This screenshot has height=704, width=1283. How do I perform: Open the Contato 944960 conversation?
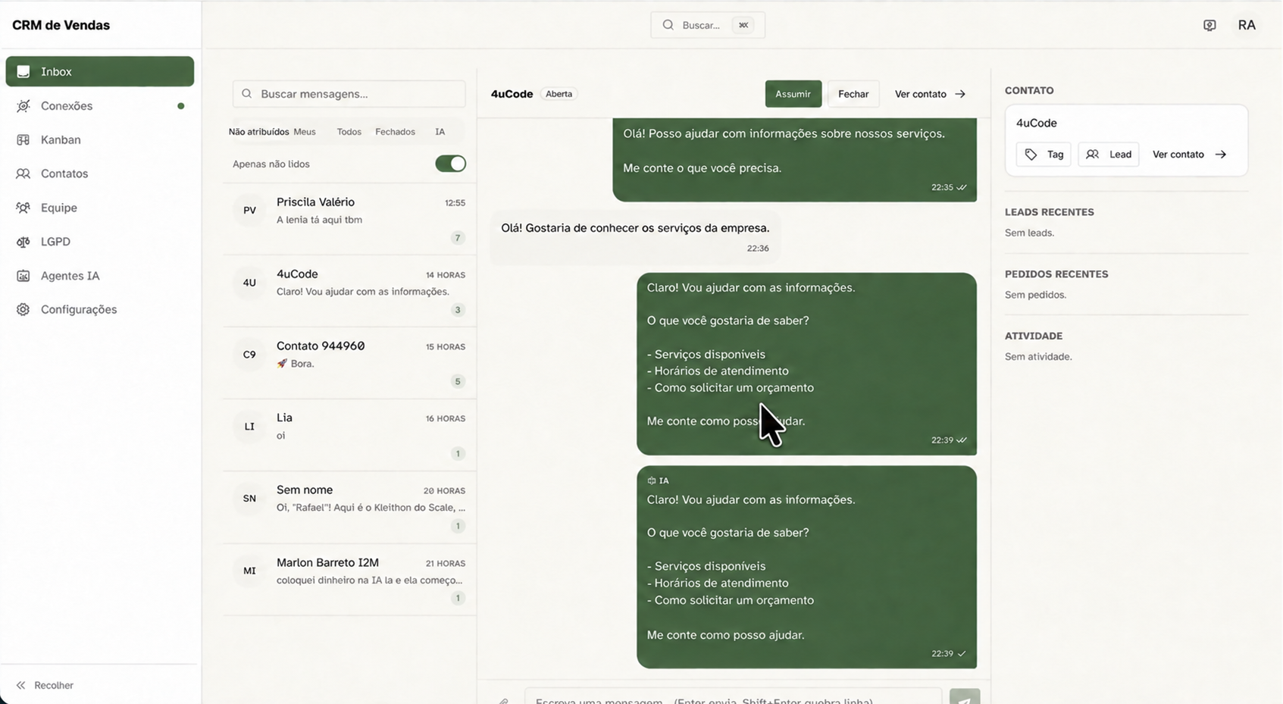coord(349,363)
